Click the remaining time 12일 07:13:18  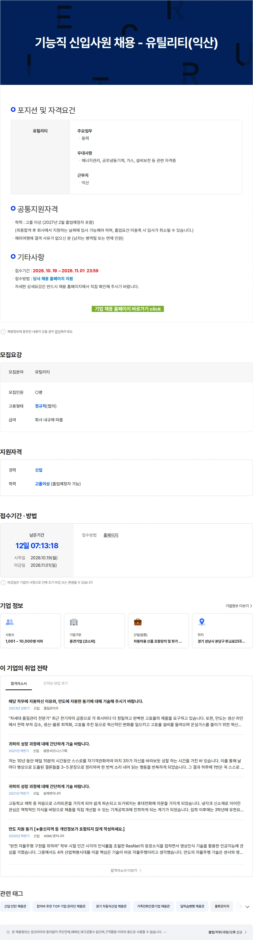37,546
